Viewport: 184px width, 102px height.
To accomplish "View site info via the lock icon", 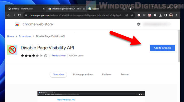I will [26, 15].
